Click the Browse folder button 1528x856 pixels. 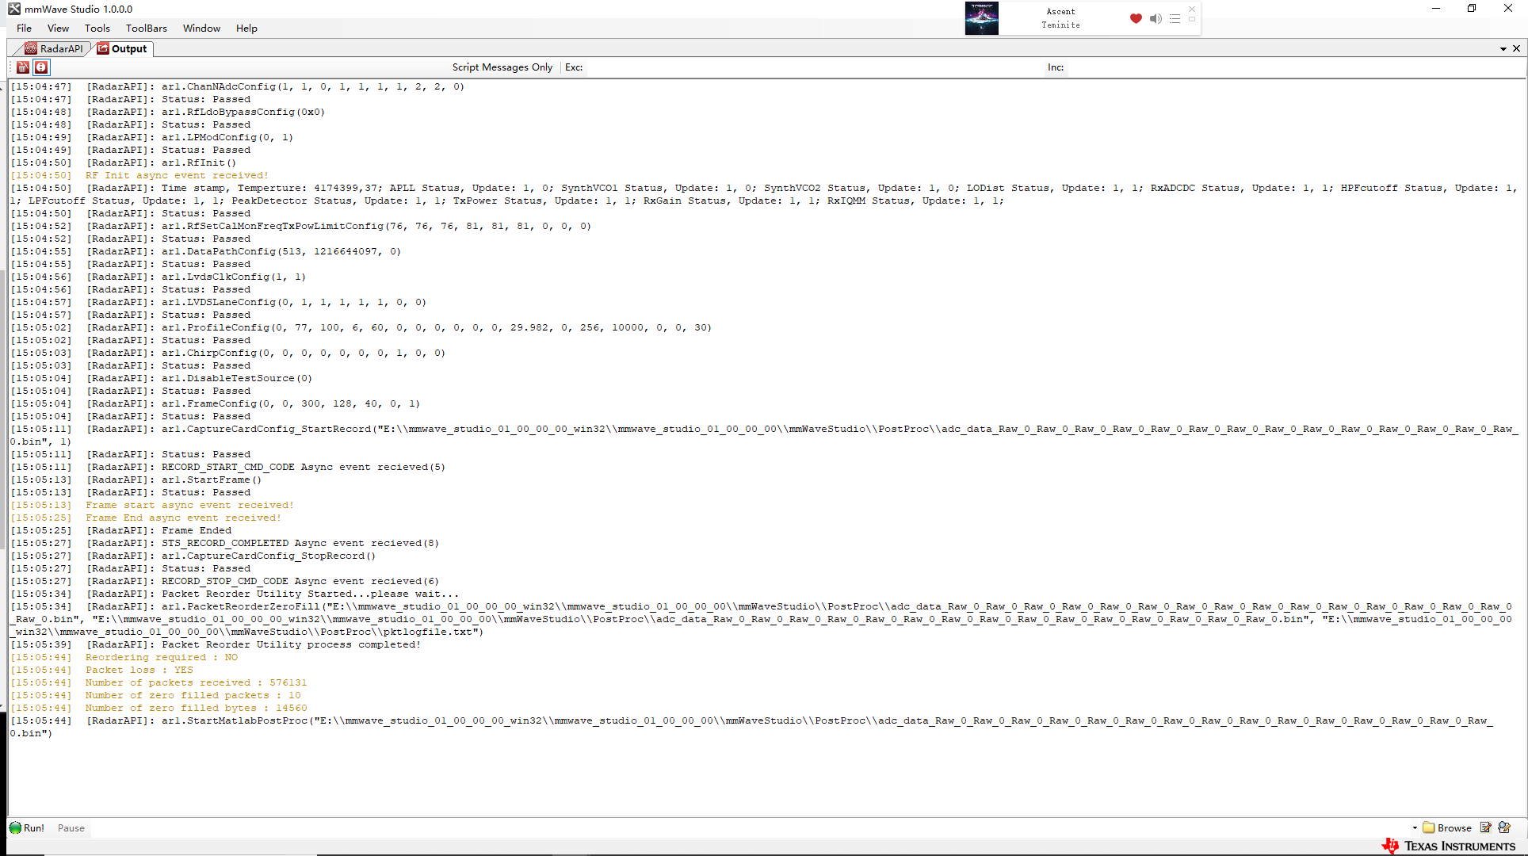click(x=1446, y=827)
